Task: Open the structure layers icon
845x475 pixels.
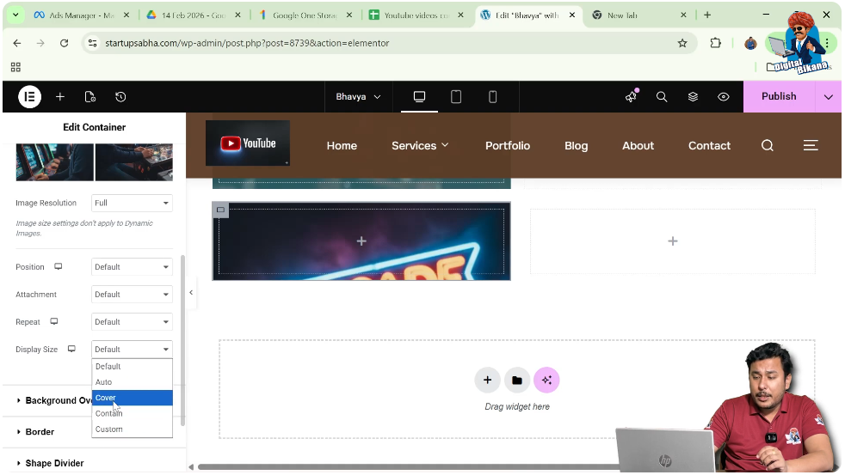Action: (x=693, y=97)
